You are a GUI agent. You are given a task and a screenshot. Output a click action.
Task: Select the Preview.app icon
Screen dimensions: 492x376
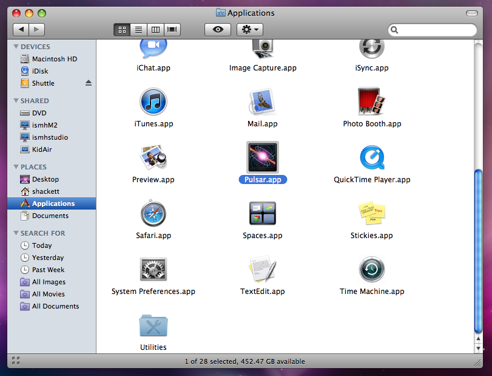tap(153, 157)
